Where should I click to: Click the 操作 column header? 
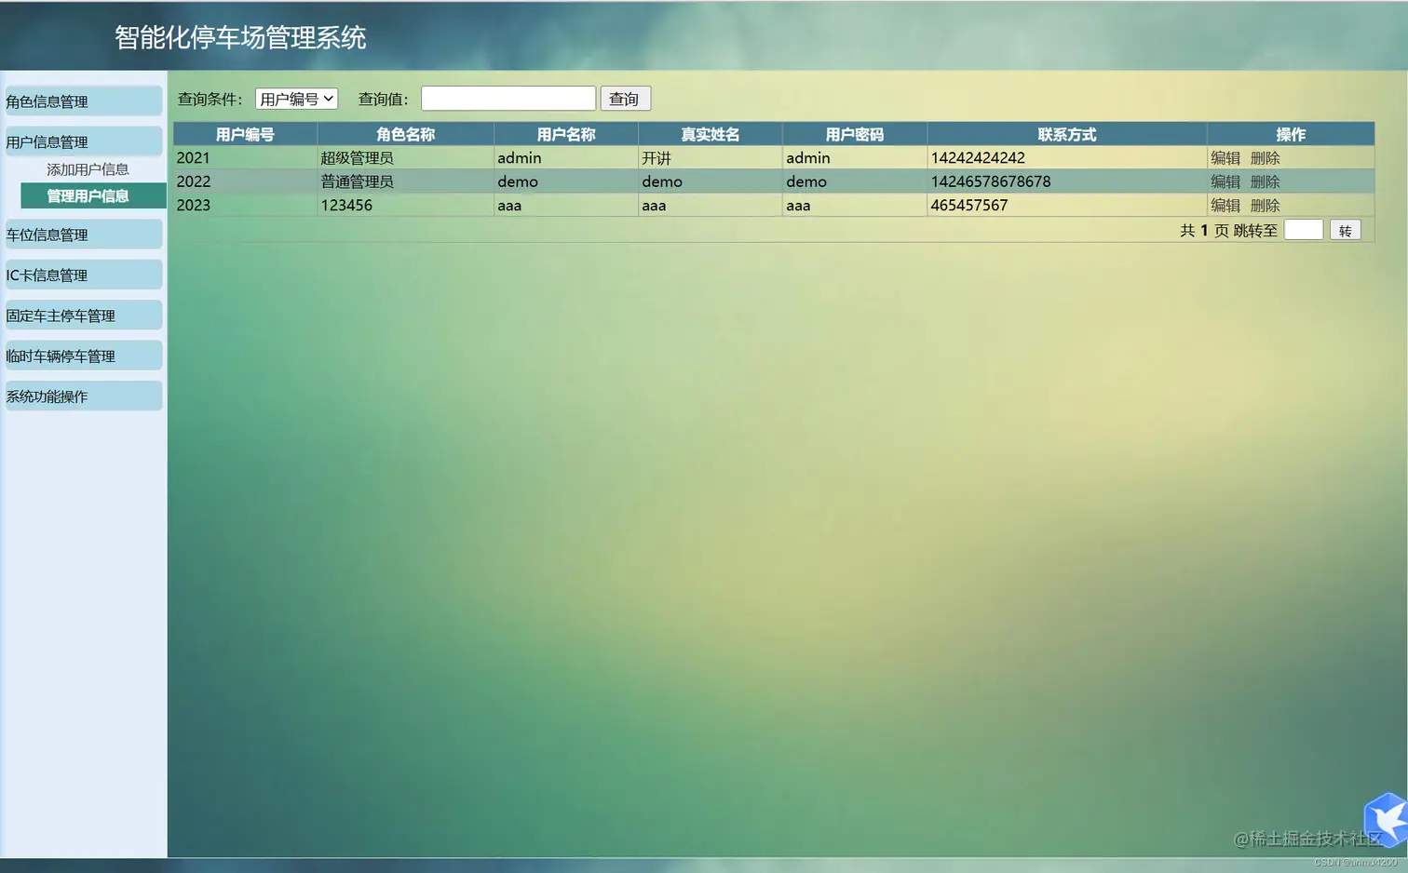[1291, 134]
